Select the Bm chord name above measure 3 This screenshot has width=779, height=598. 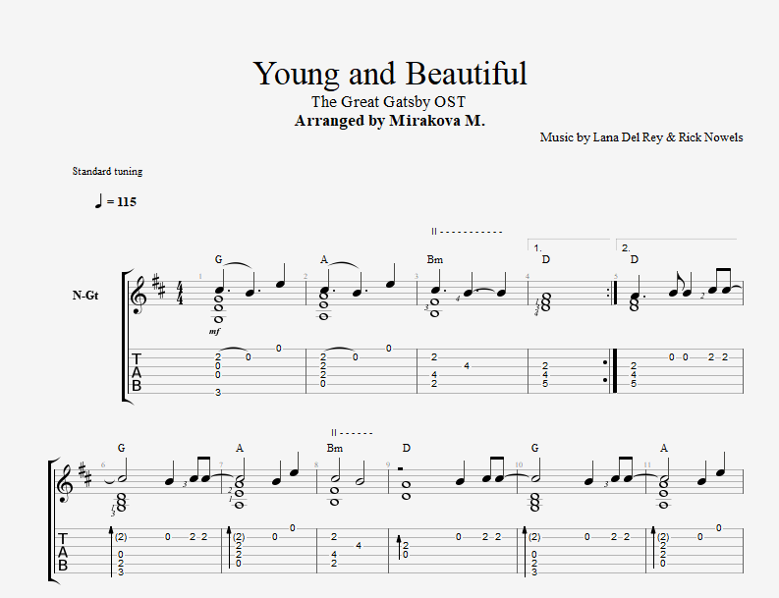pyautogui.click(x=435, y=259)
